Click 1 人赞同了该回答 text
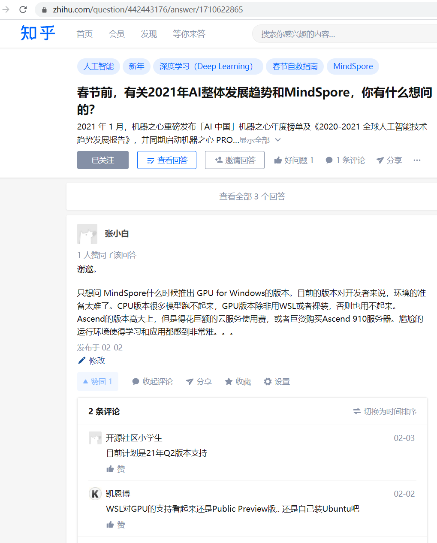The image size is (437, 543). tap(107, 255)
